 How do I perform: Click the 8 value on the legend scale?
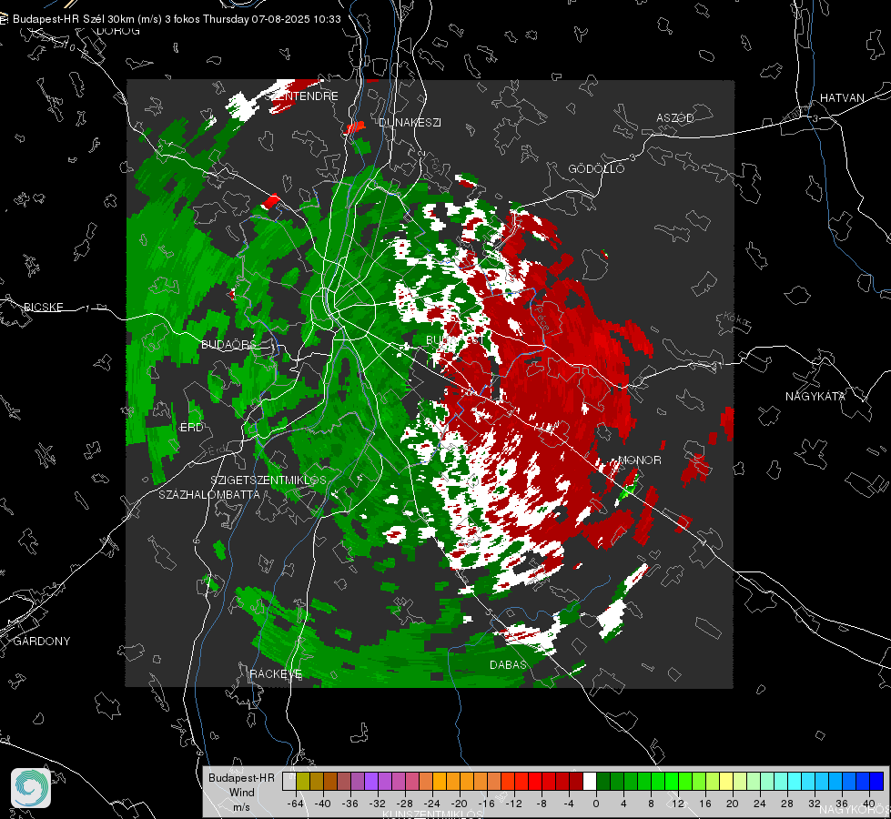(651, 804)
